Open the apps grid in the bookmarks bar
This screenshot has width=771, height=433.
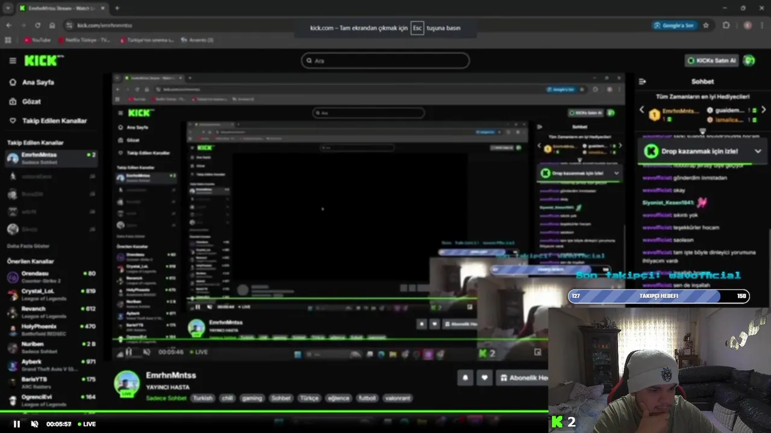point(8,40)
